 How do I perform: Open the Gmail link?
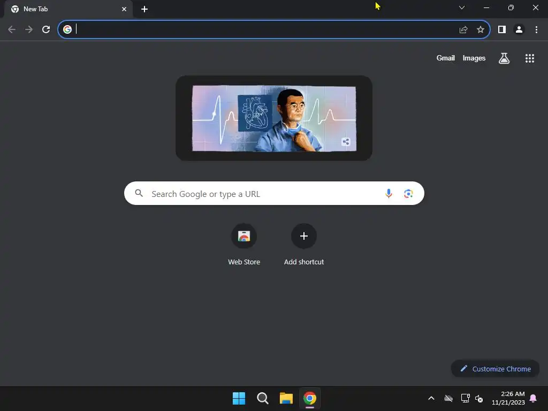[446, 58]
